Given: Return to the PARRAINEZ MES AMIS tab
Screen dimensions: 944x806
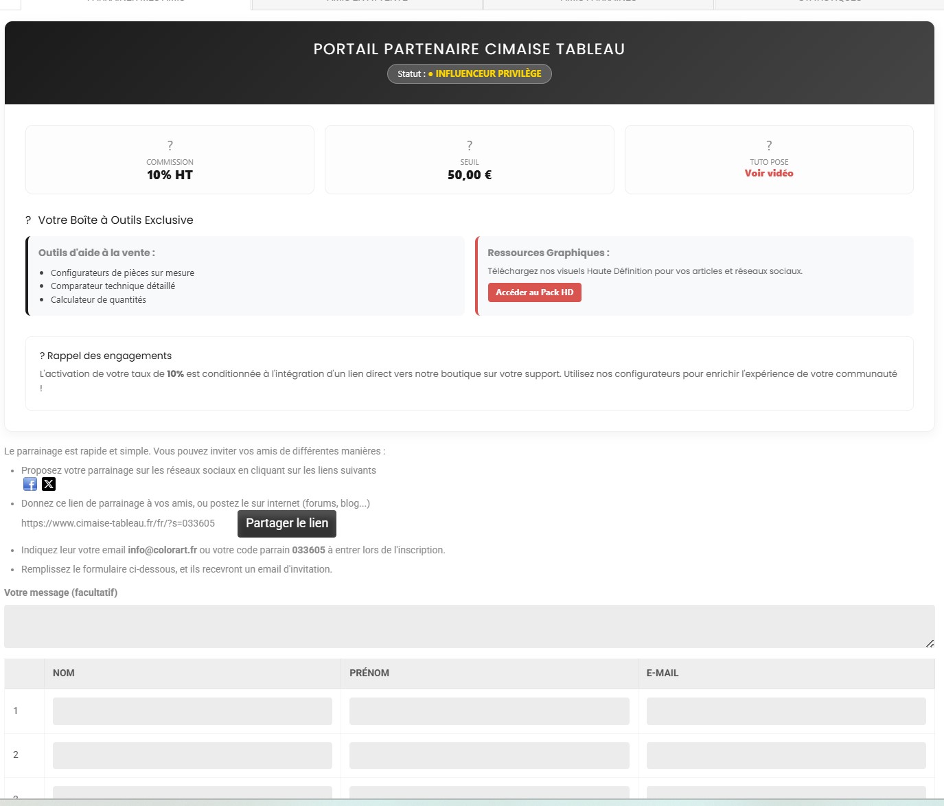Looking at the screenshot, I should pyautogui.click(x=135, y=3).
